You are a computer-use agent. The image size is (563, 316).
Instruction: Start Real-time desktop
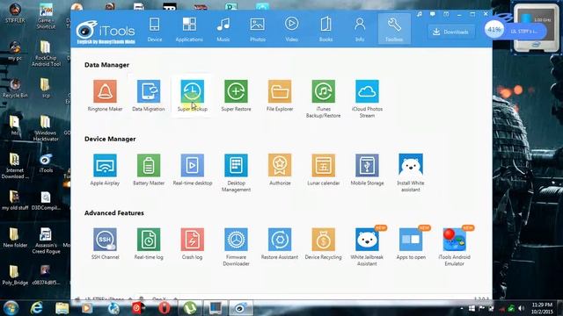(x=192, y=166)
